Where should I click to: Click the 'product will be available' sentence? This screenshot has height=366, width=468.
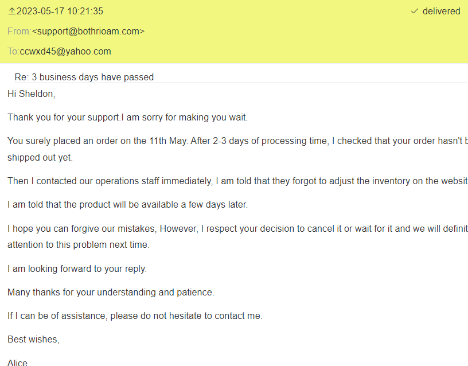[127, 204]
